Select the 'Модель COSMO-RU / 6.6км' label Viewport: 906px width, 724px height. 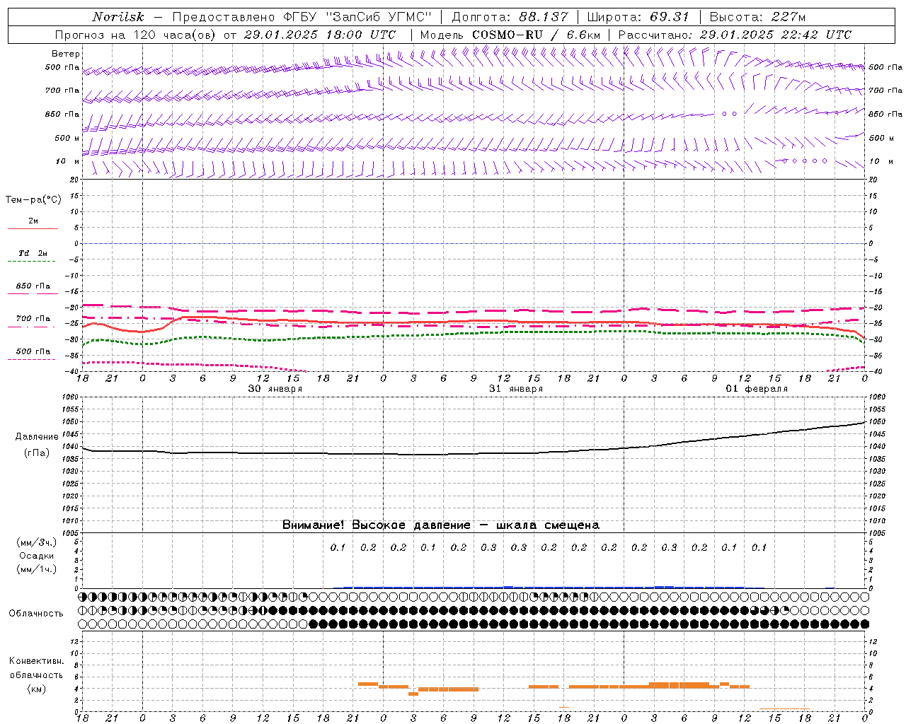[x=510, y=35]
